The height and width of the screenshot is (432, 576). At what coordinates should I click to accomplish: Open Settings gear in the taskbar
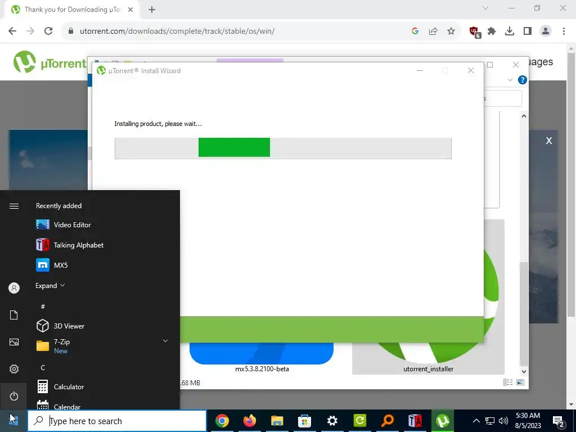click(332, 421)
